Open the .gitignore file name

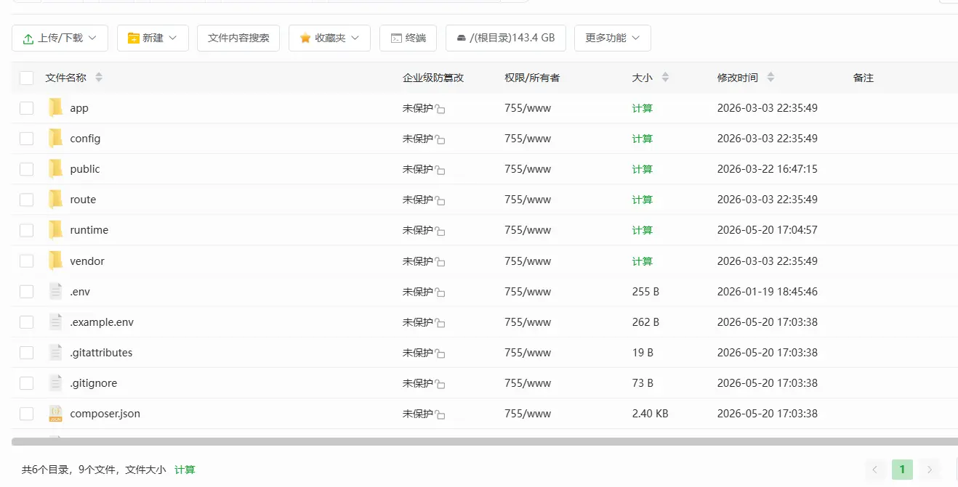[94, 383]
